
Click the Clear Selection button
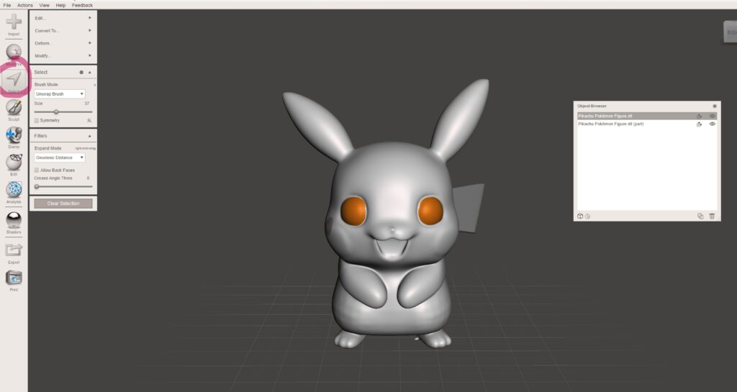click(x=63, y=204)
